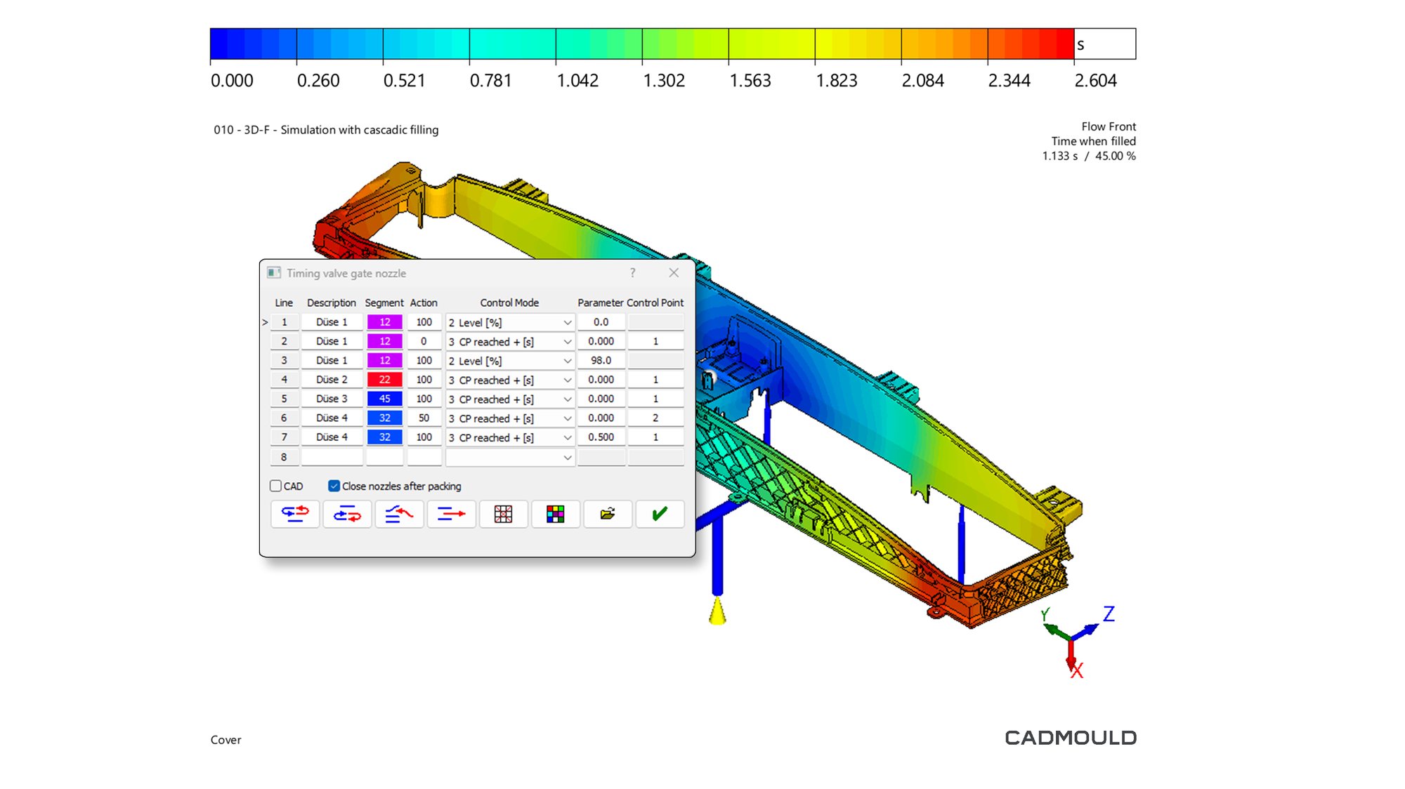Click the question mark help icon

point(632,273)
